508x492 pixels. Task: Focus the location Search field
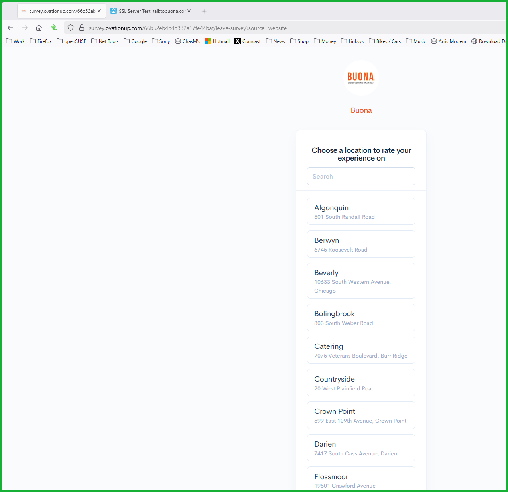361,176
